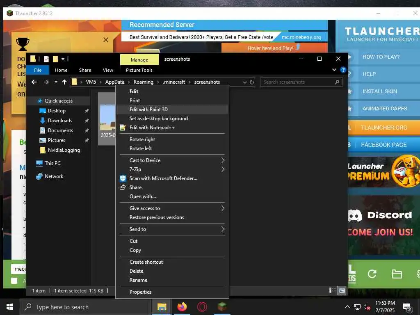Refresh the screenshots folder
420x315 pixels.
coord(252,82)
